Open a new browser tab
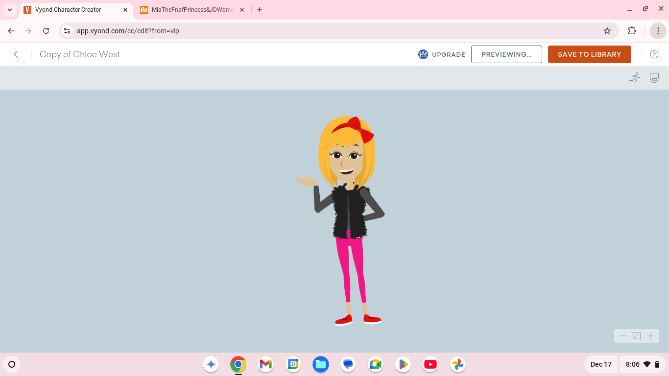The image size is (669, 376). coord(260,10)
